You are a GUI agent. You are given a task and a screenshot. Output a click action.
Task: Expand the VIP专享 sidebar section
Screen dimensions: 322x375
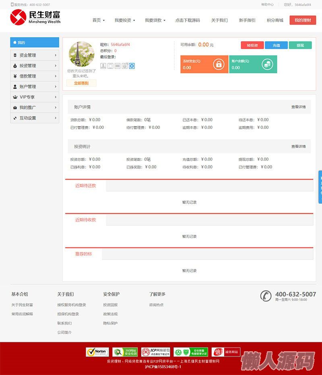tap(35, 97)
